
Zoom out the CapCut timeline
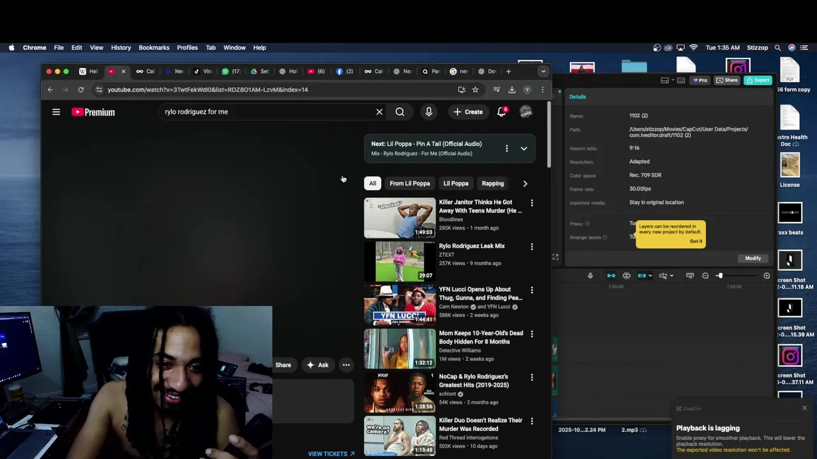click(705, 276)
